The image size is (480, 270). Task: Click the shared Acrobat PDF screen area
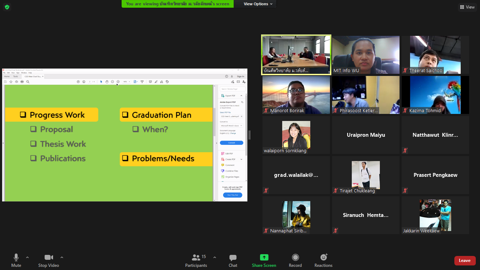coord(109,141)
